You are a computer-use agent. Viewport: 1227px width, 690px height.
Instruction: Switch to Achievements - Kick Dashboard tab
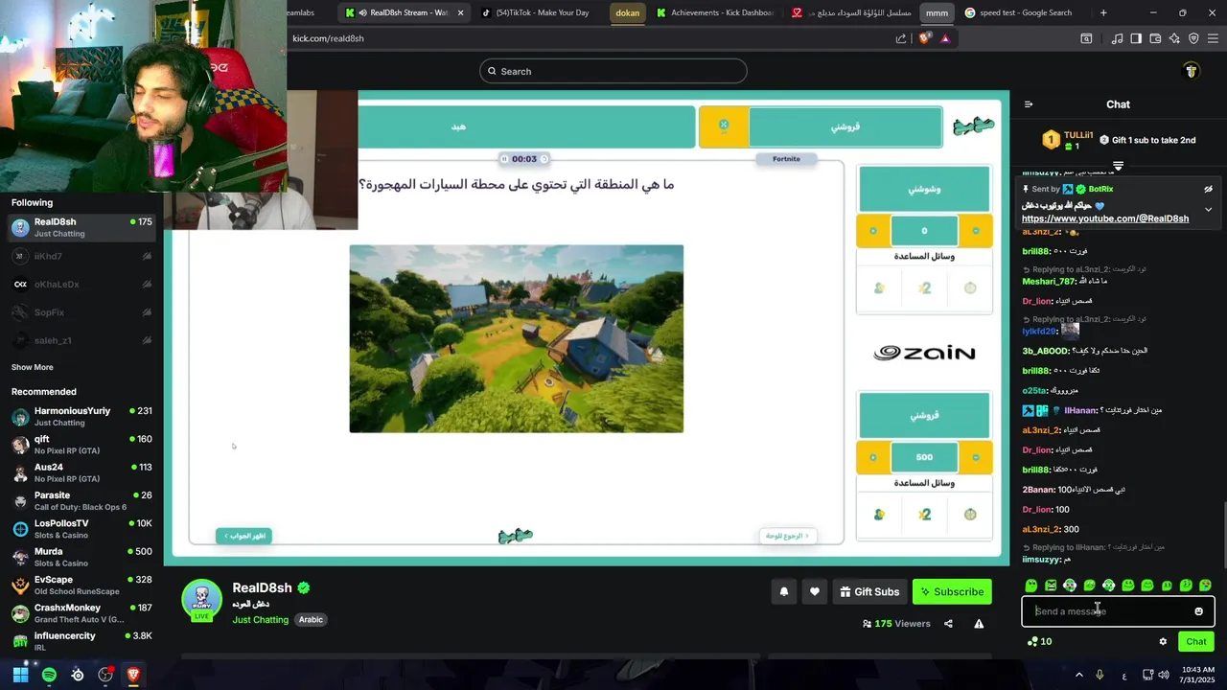(x=714, y=12)
